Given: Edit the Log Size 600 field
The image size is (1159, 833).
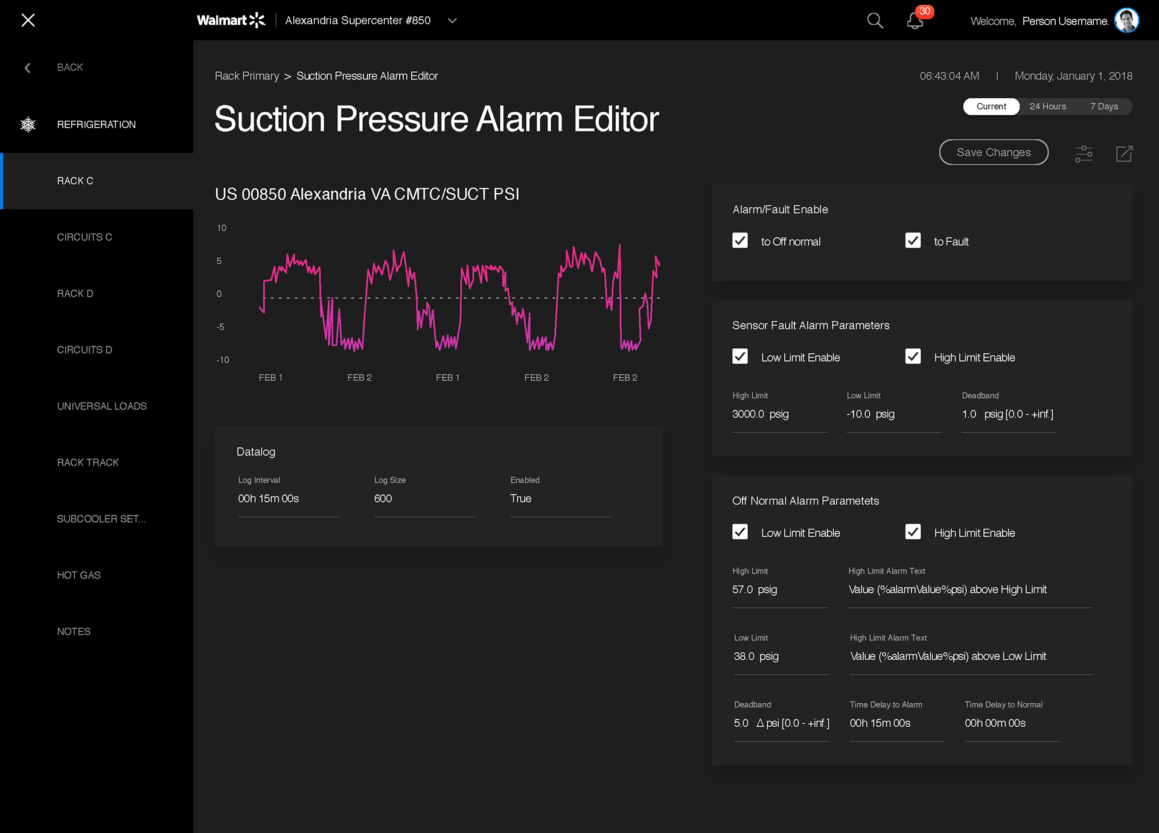Looking at the screenshot, I should click(424, 499).
